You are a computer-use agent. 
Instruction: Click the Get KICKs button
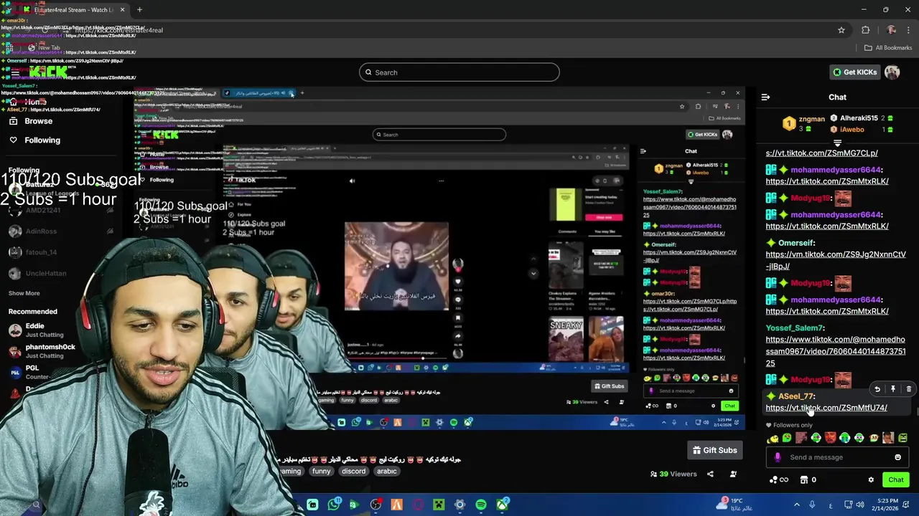[x=854, y=72]
